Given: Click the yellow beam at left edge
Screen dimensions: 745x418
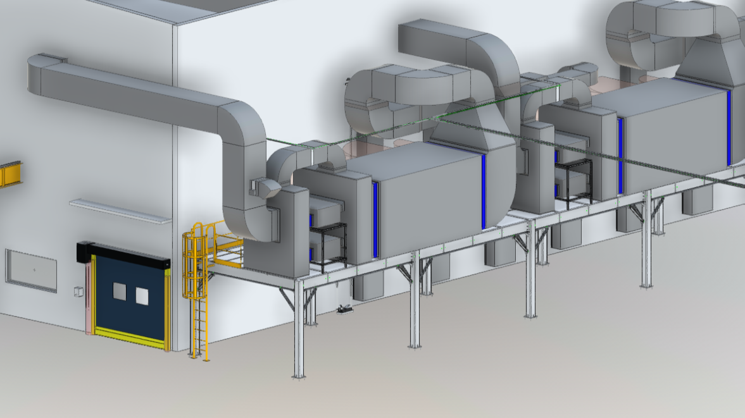Looking at the screenshot, I should [x=10, y=173].
